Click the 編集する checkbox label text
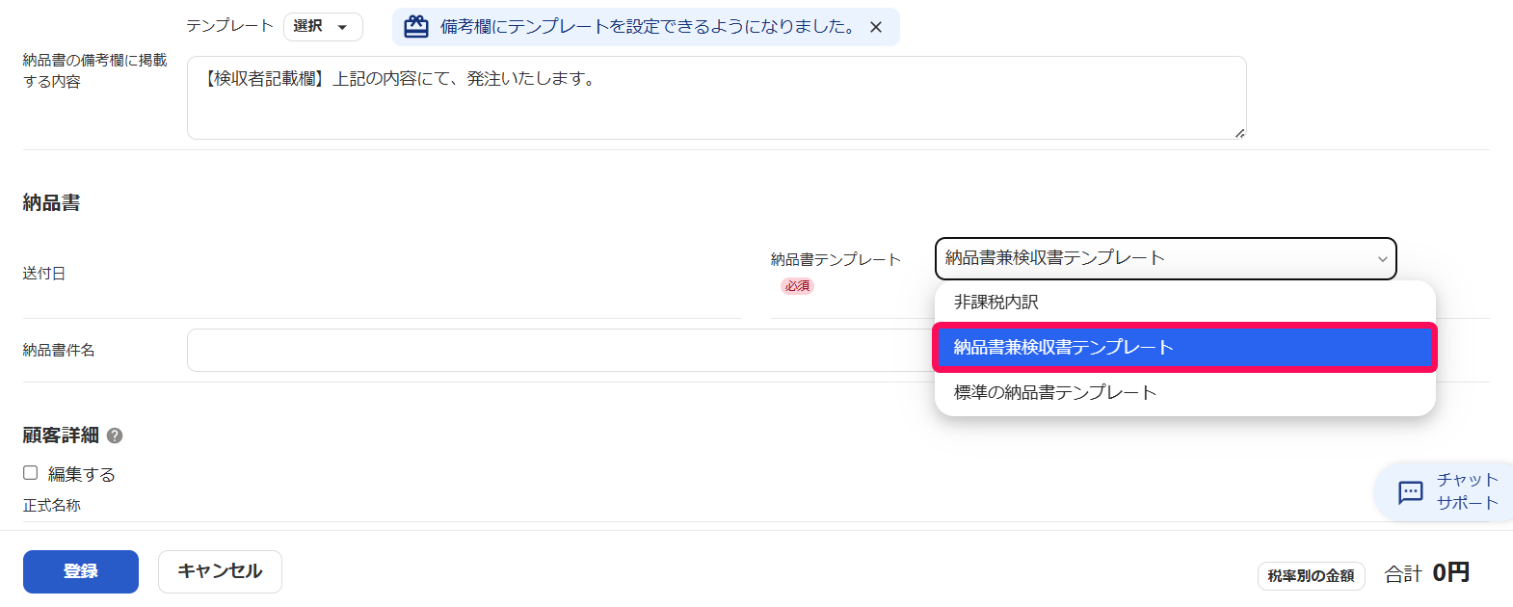The width and height of the screenshot is (1513, 607). (x=82, y=474)
